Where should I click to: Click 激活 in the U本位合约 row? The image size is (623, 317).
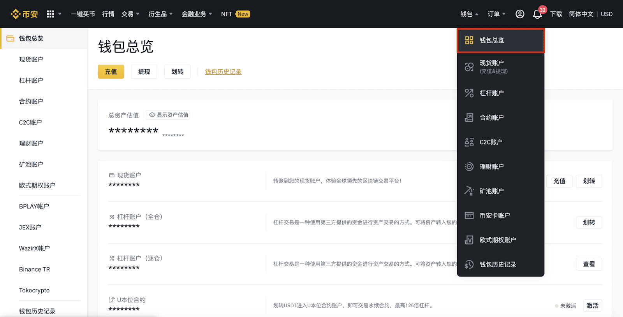(593, 306)
